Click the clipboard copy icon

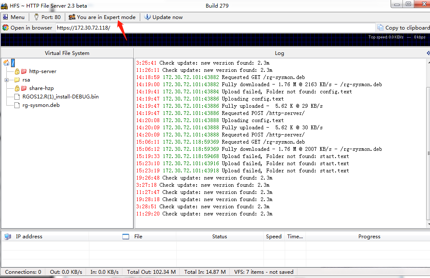click(x=380, y=27)
